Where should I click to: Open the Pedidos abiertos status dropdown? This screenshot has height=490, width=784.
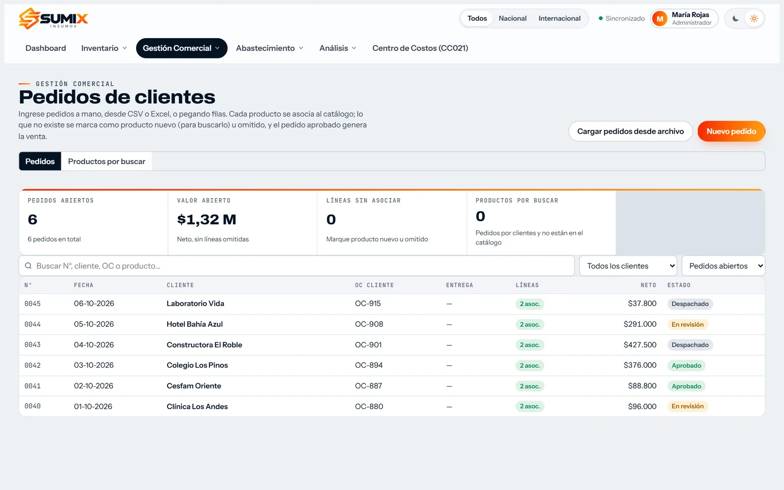coord(723,266)
